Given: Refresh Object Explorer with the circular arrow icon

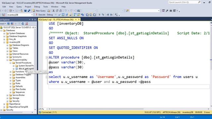Looking at the screenshot, I should (23, 23).
